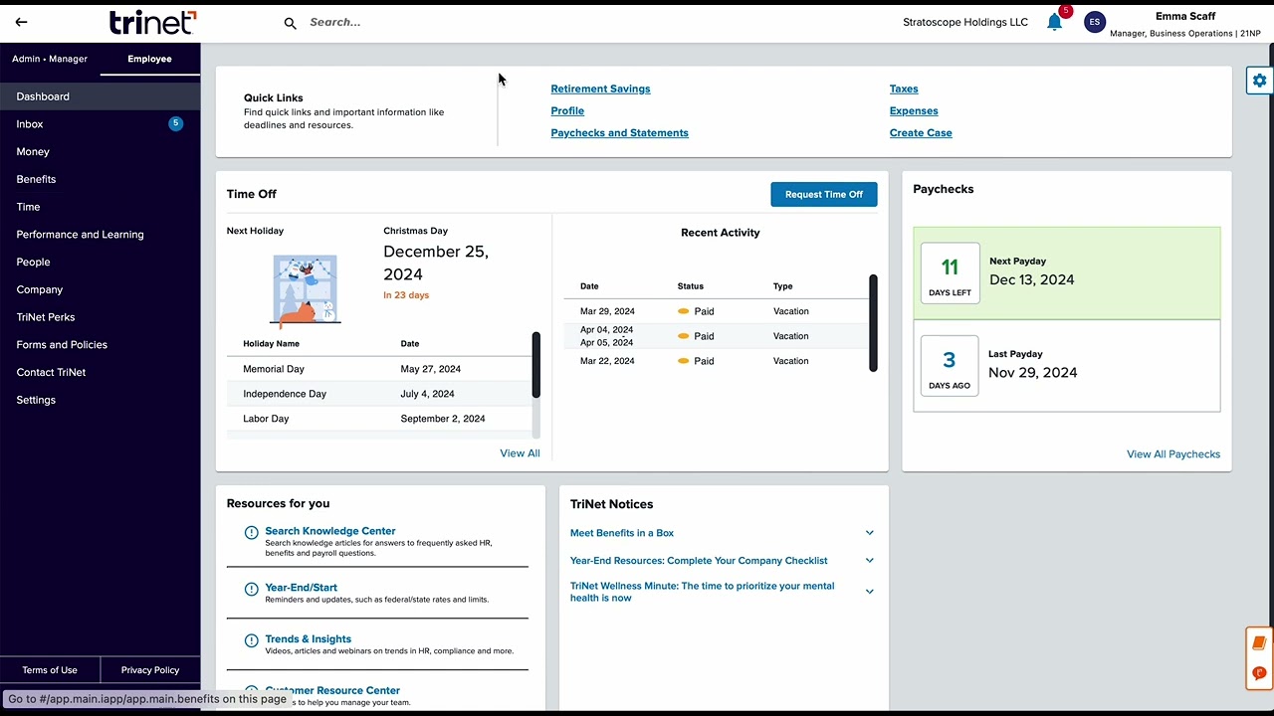1274x716 pixels.
Task: Expand TriNet Wellness Minute notice chevron
Action: pos(869,592)
